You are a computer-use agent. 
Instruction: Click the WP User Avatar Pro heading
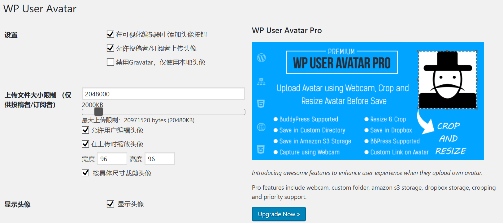[x=287, y=31]
